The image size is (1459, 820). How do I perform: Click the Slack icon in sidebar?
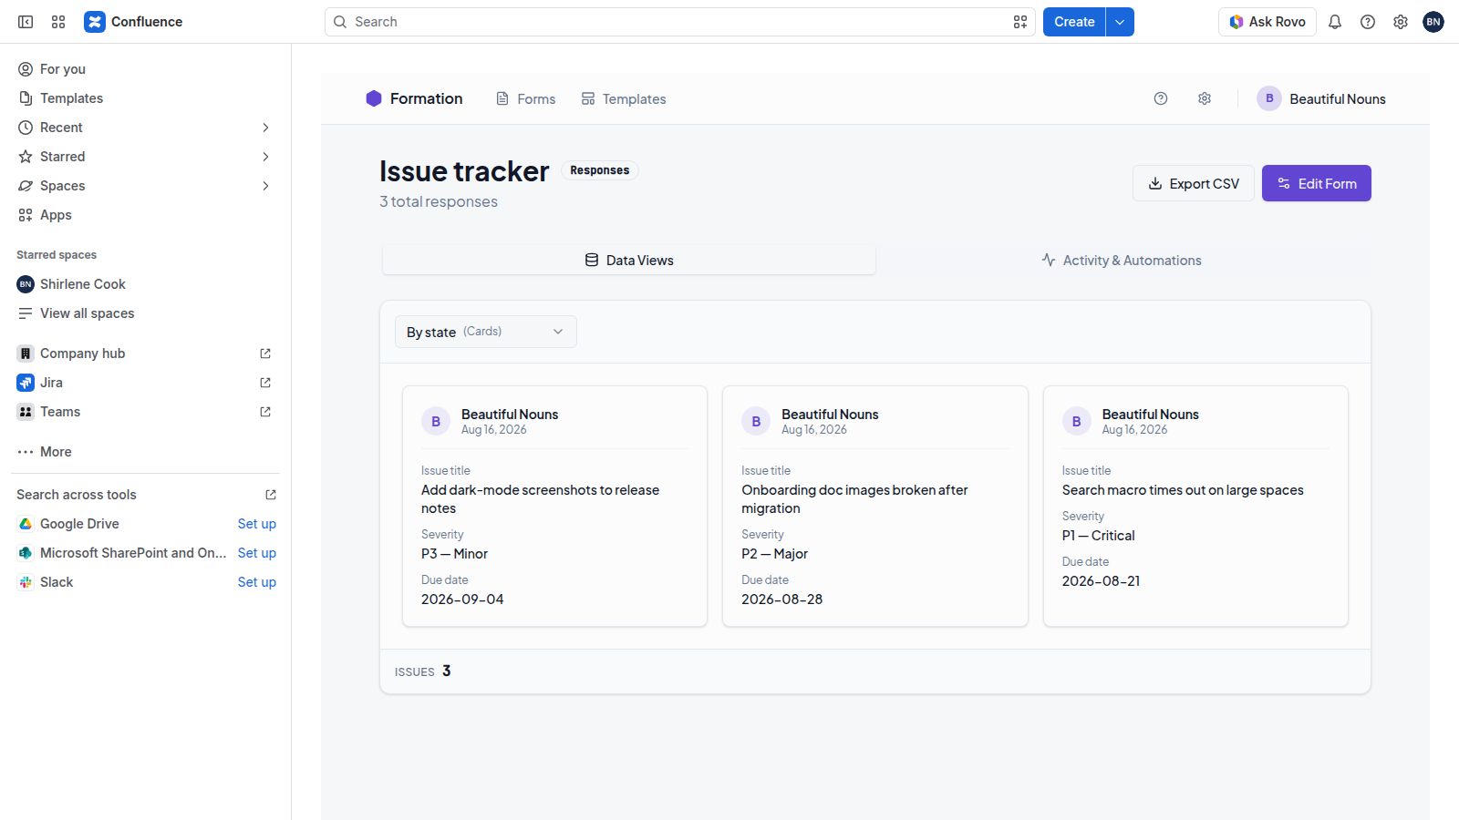26,582
